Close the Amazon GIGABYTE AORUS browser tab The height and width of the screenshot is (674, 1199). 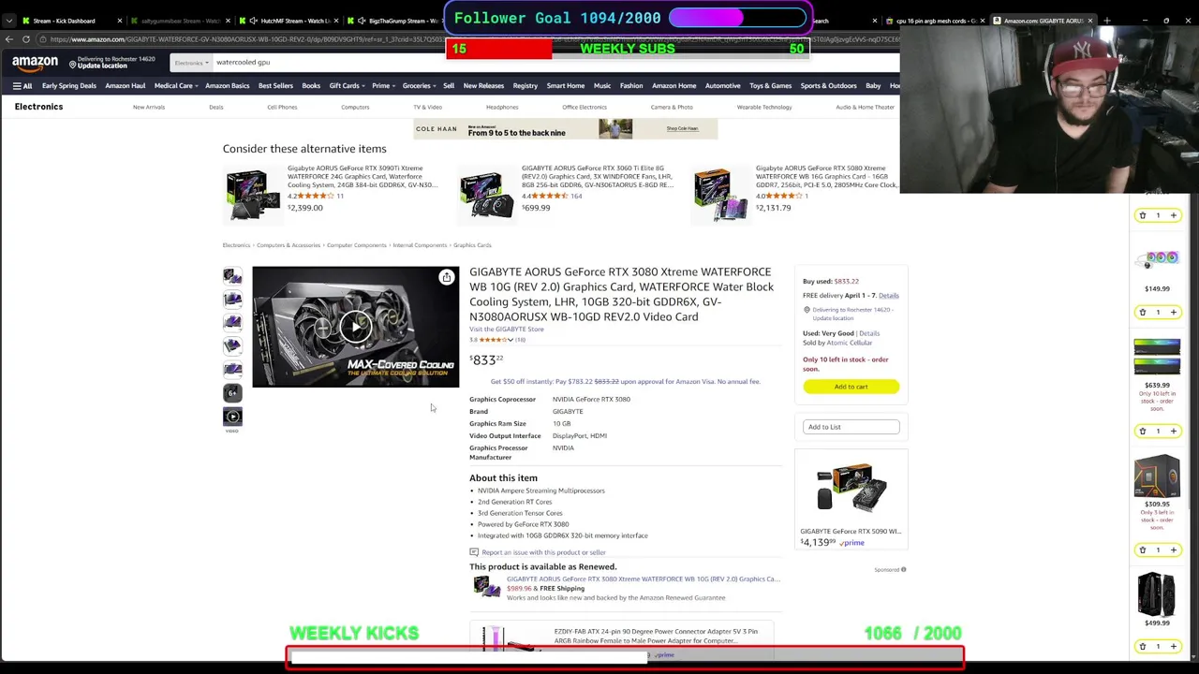[1089, 21]
